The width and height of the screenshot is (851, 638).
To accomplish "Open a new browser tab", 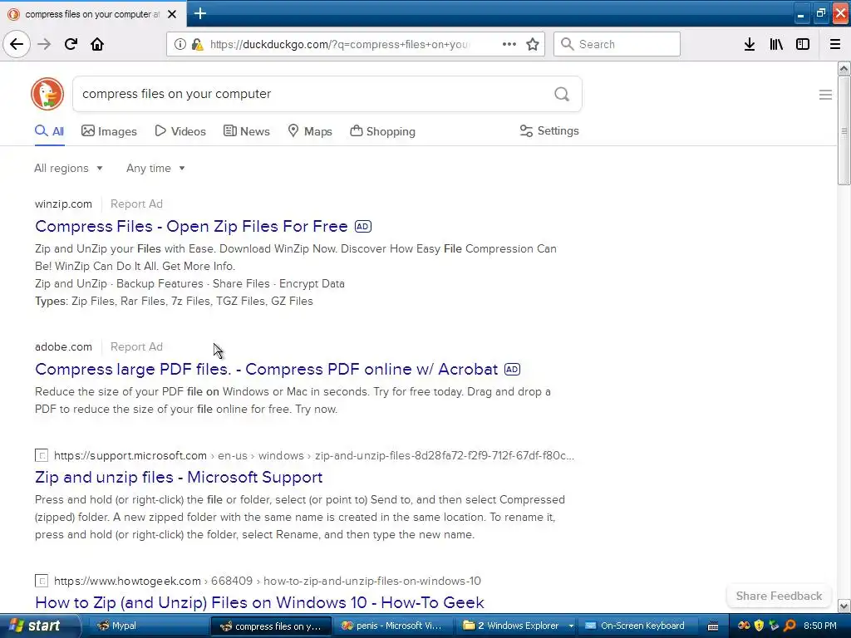I will [199, 13].
